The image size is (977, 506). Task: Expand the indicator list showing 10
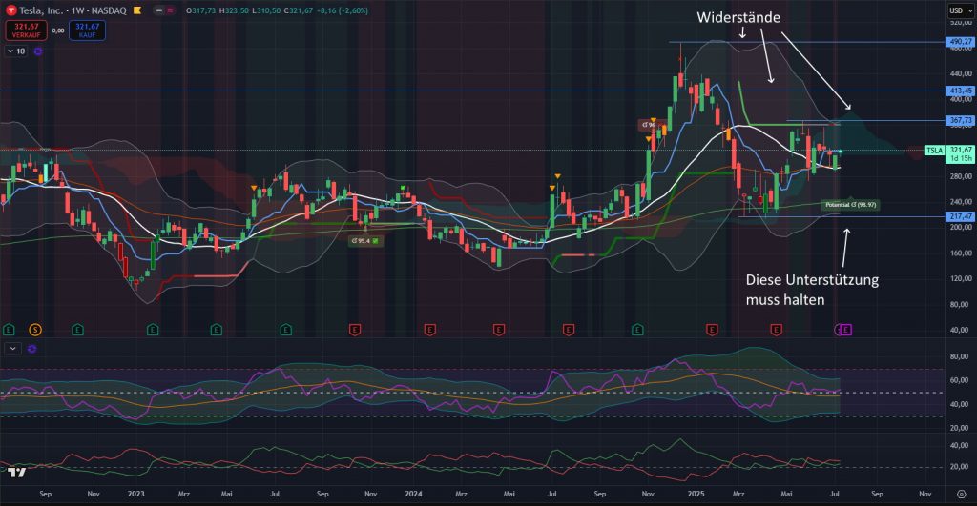16,51
